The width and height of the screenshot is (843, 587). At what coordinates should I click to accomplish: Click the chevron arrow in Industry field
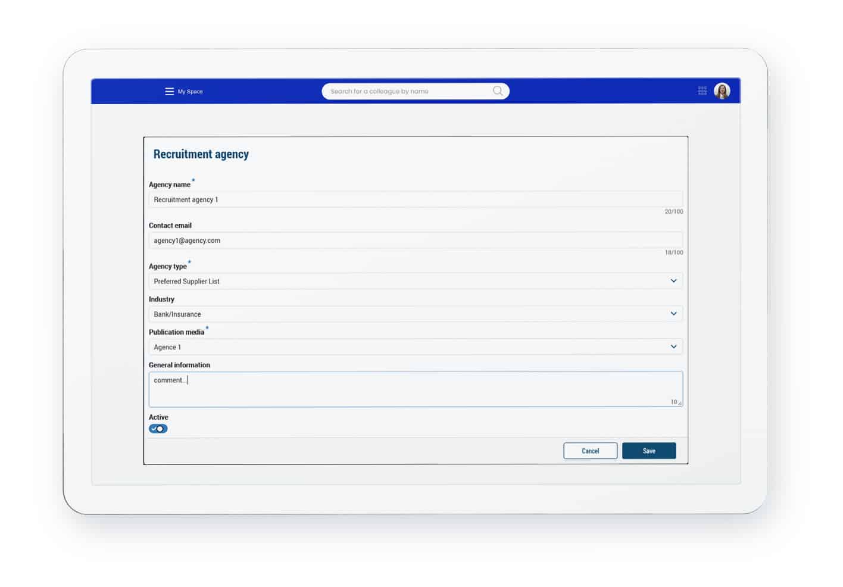coord(673,314)
